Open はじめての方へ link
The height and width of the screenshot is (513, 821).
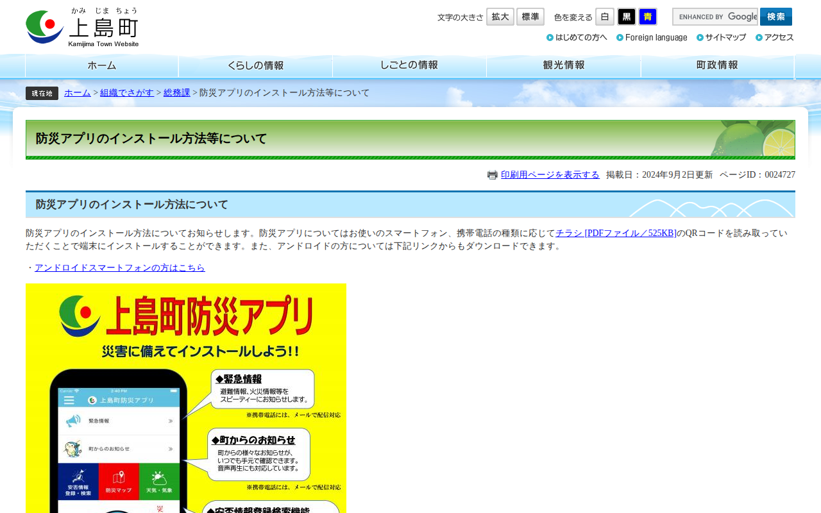tap(577, 37)
